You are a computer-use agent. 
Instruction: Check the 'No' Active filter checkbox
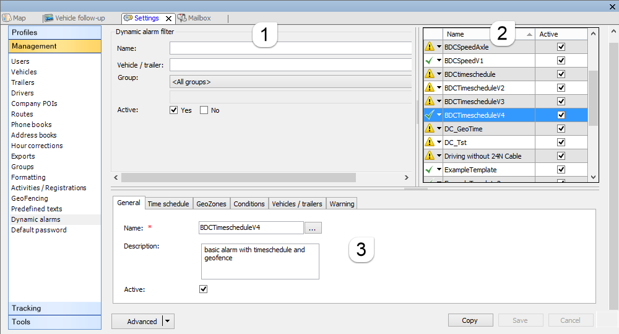pyautogui.click(x=204, y=110)
